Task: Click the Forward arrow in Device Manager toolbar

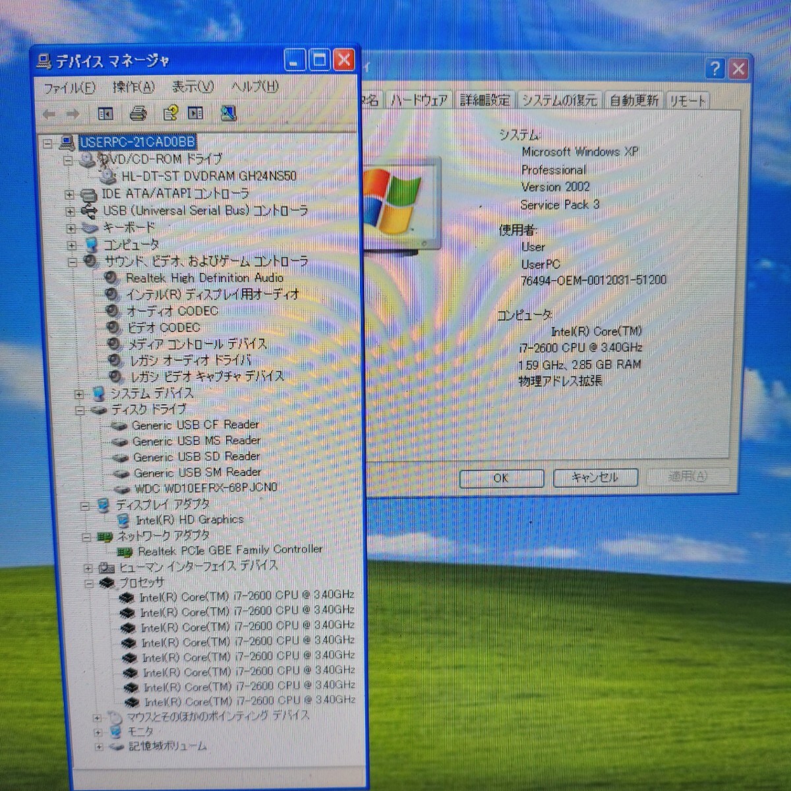Action: point(73,114)
